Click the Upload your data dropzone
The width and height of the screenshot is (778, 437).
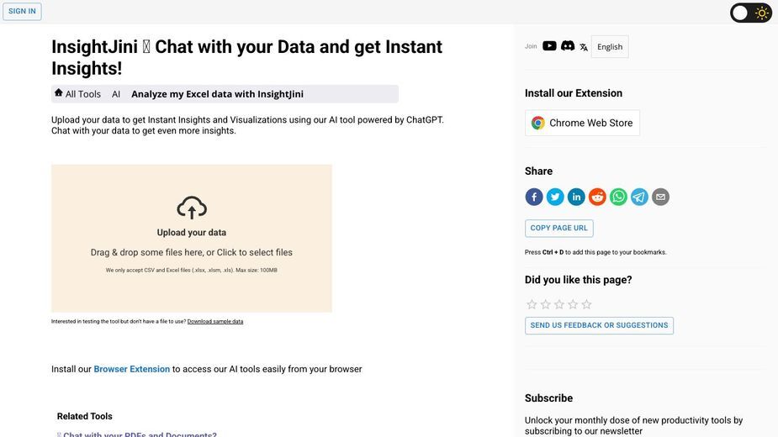point(192,238)
